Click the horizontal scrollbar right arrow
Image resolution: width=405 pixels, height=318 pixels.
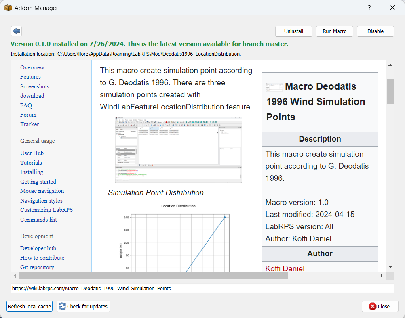(x=382, y=276)
